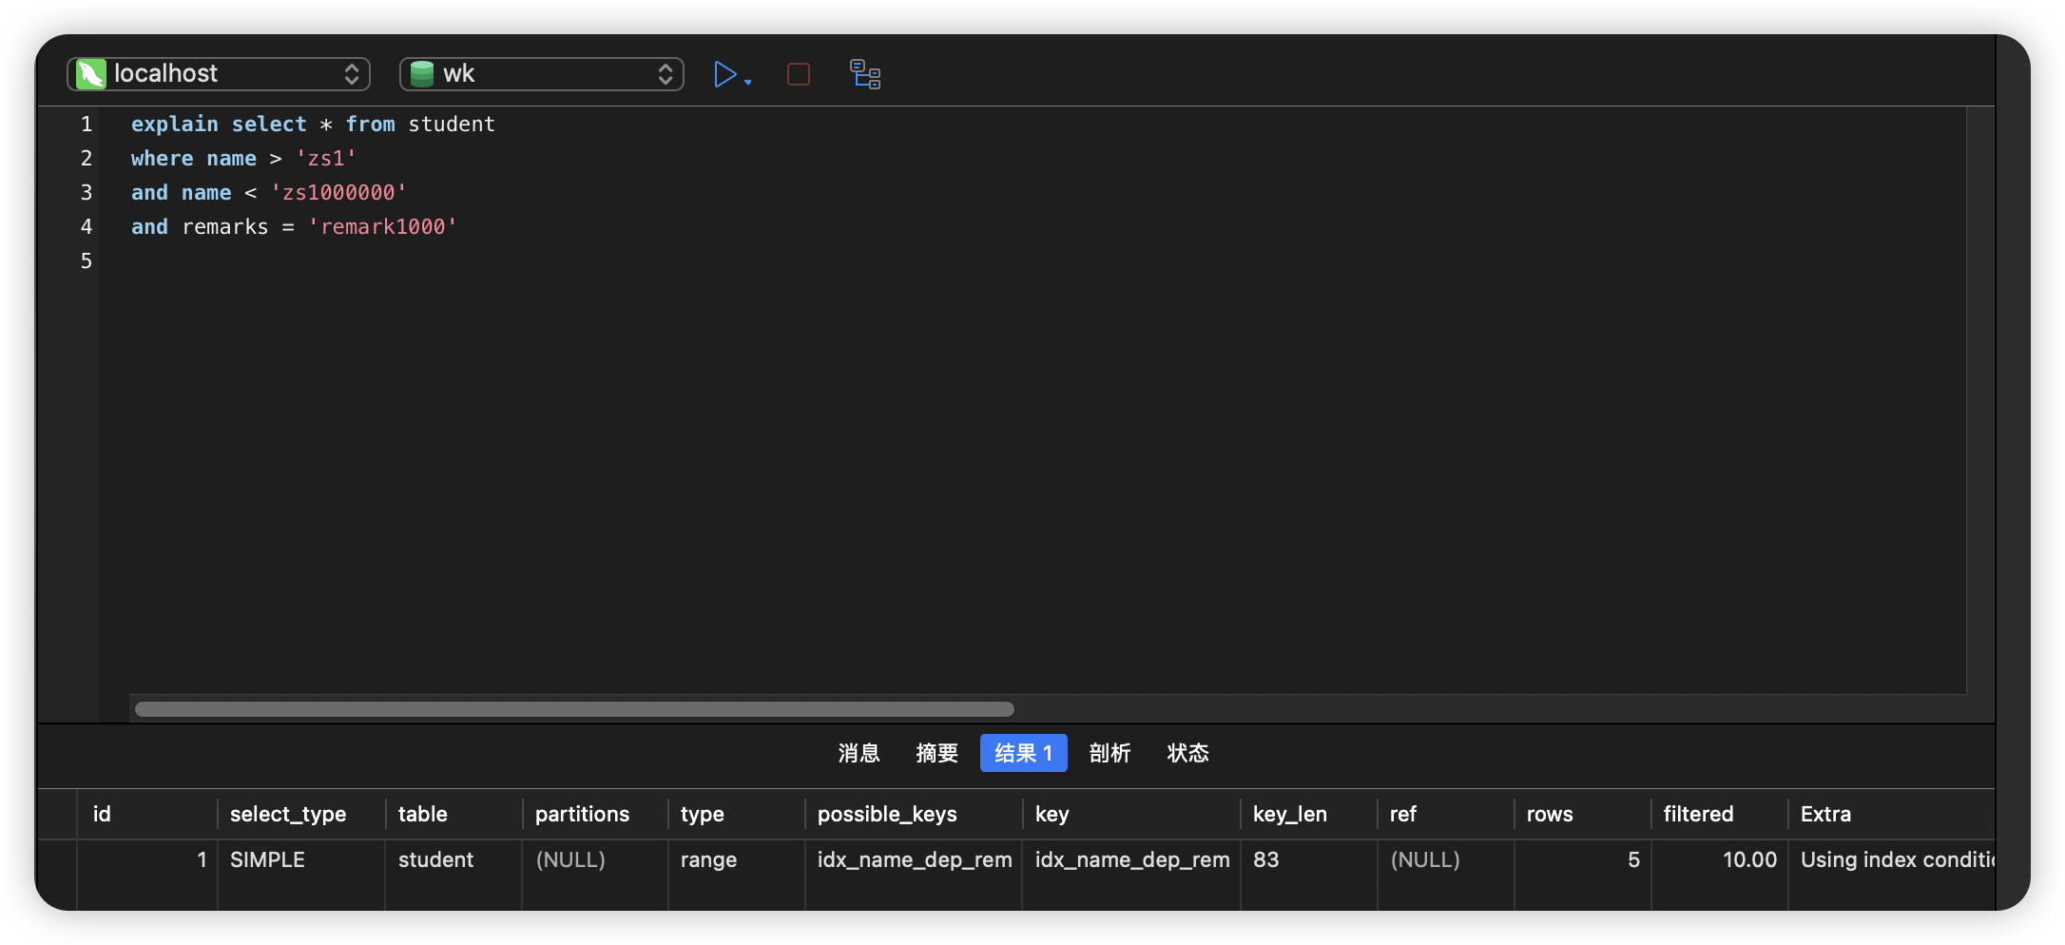Click the editor horizontal scrollbar
Screen dimensions: 2065x945
(x=574, y=709)
